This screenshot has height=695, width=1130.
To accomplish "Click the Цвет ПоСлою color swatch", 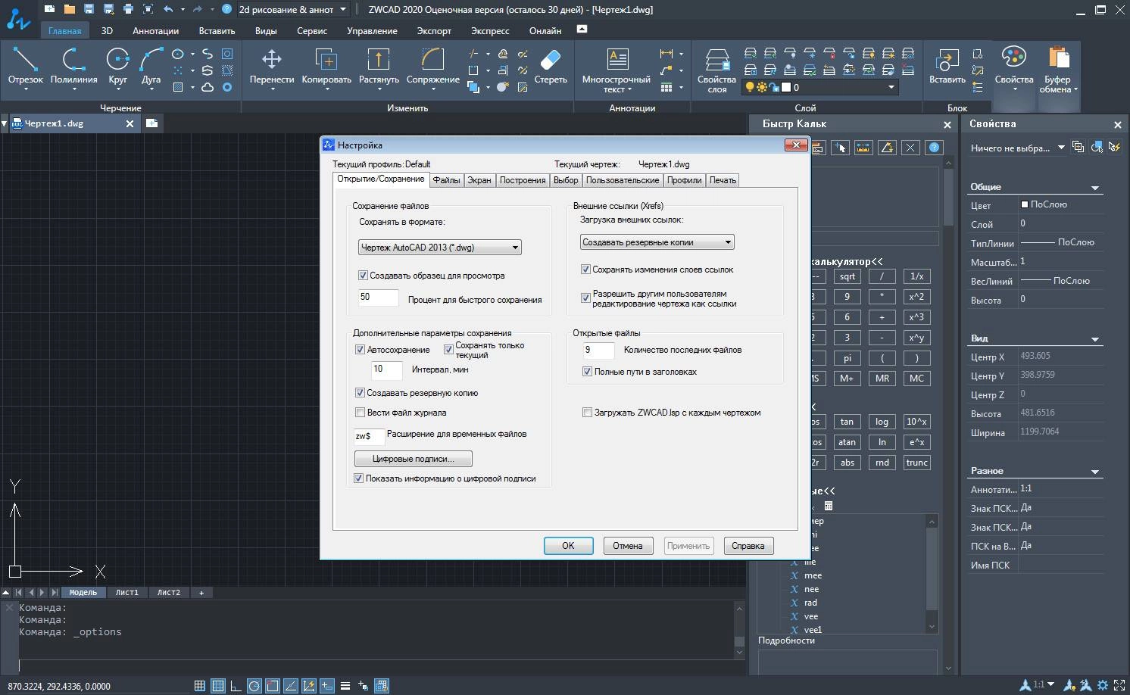I will point(1025,204).
